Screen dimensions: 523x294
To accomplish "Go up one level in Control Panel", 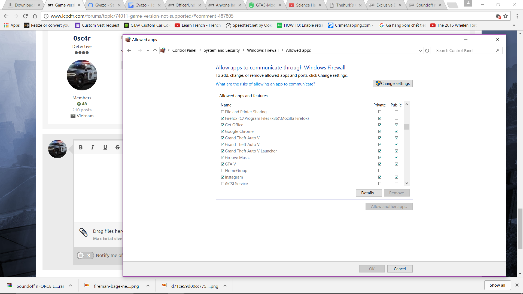I will [155, 51].
